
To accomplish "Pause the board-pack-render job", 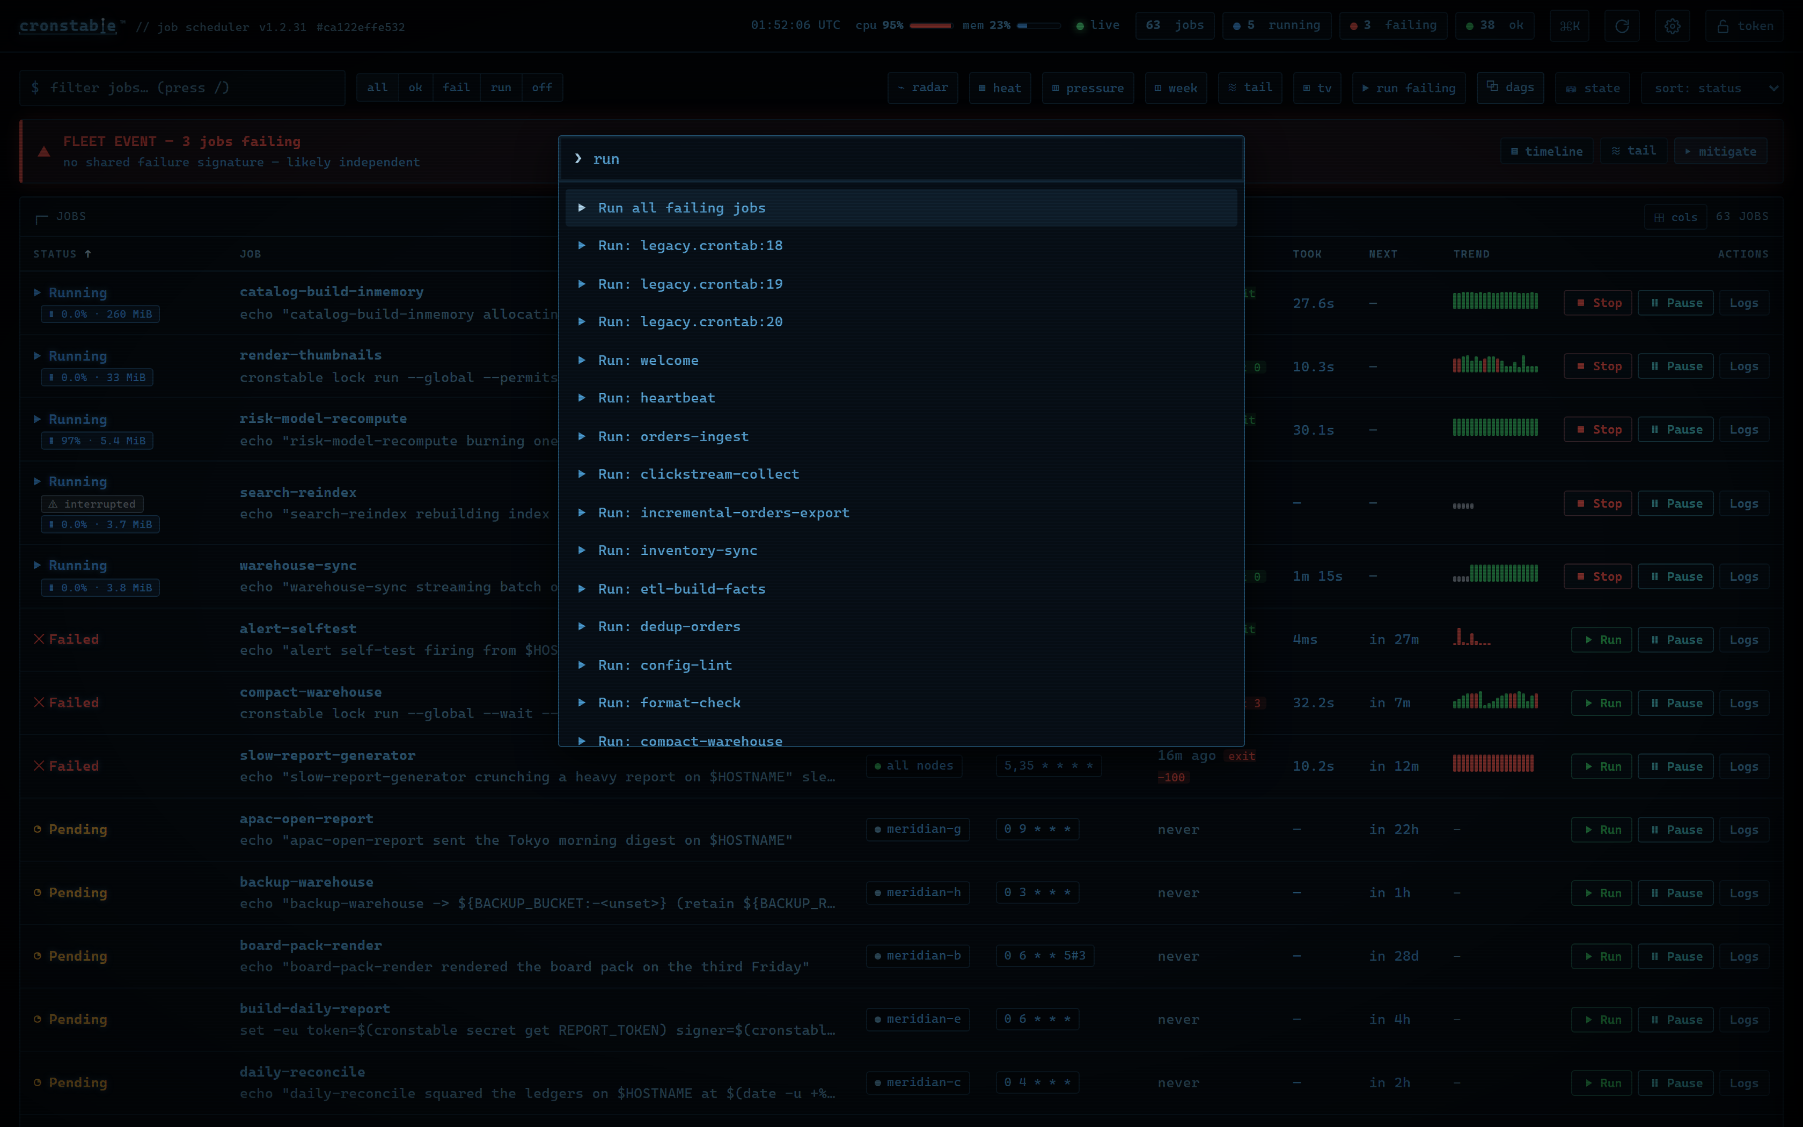I will click(x=1676, y=957).
